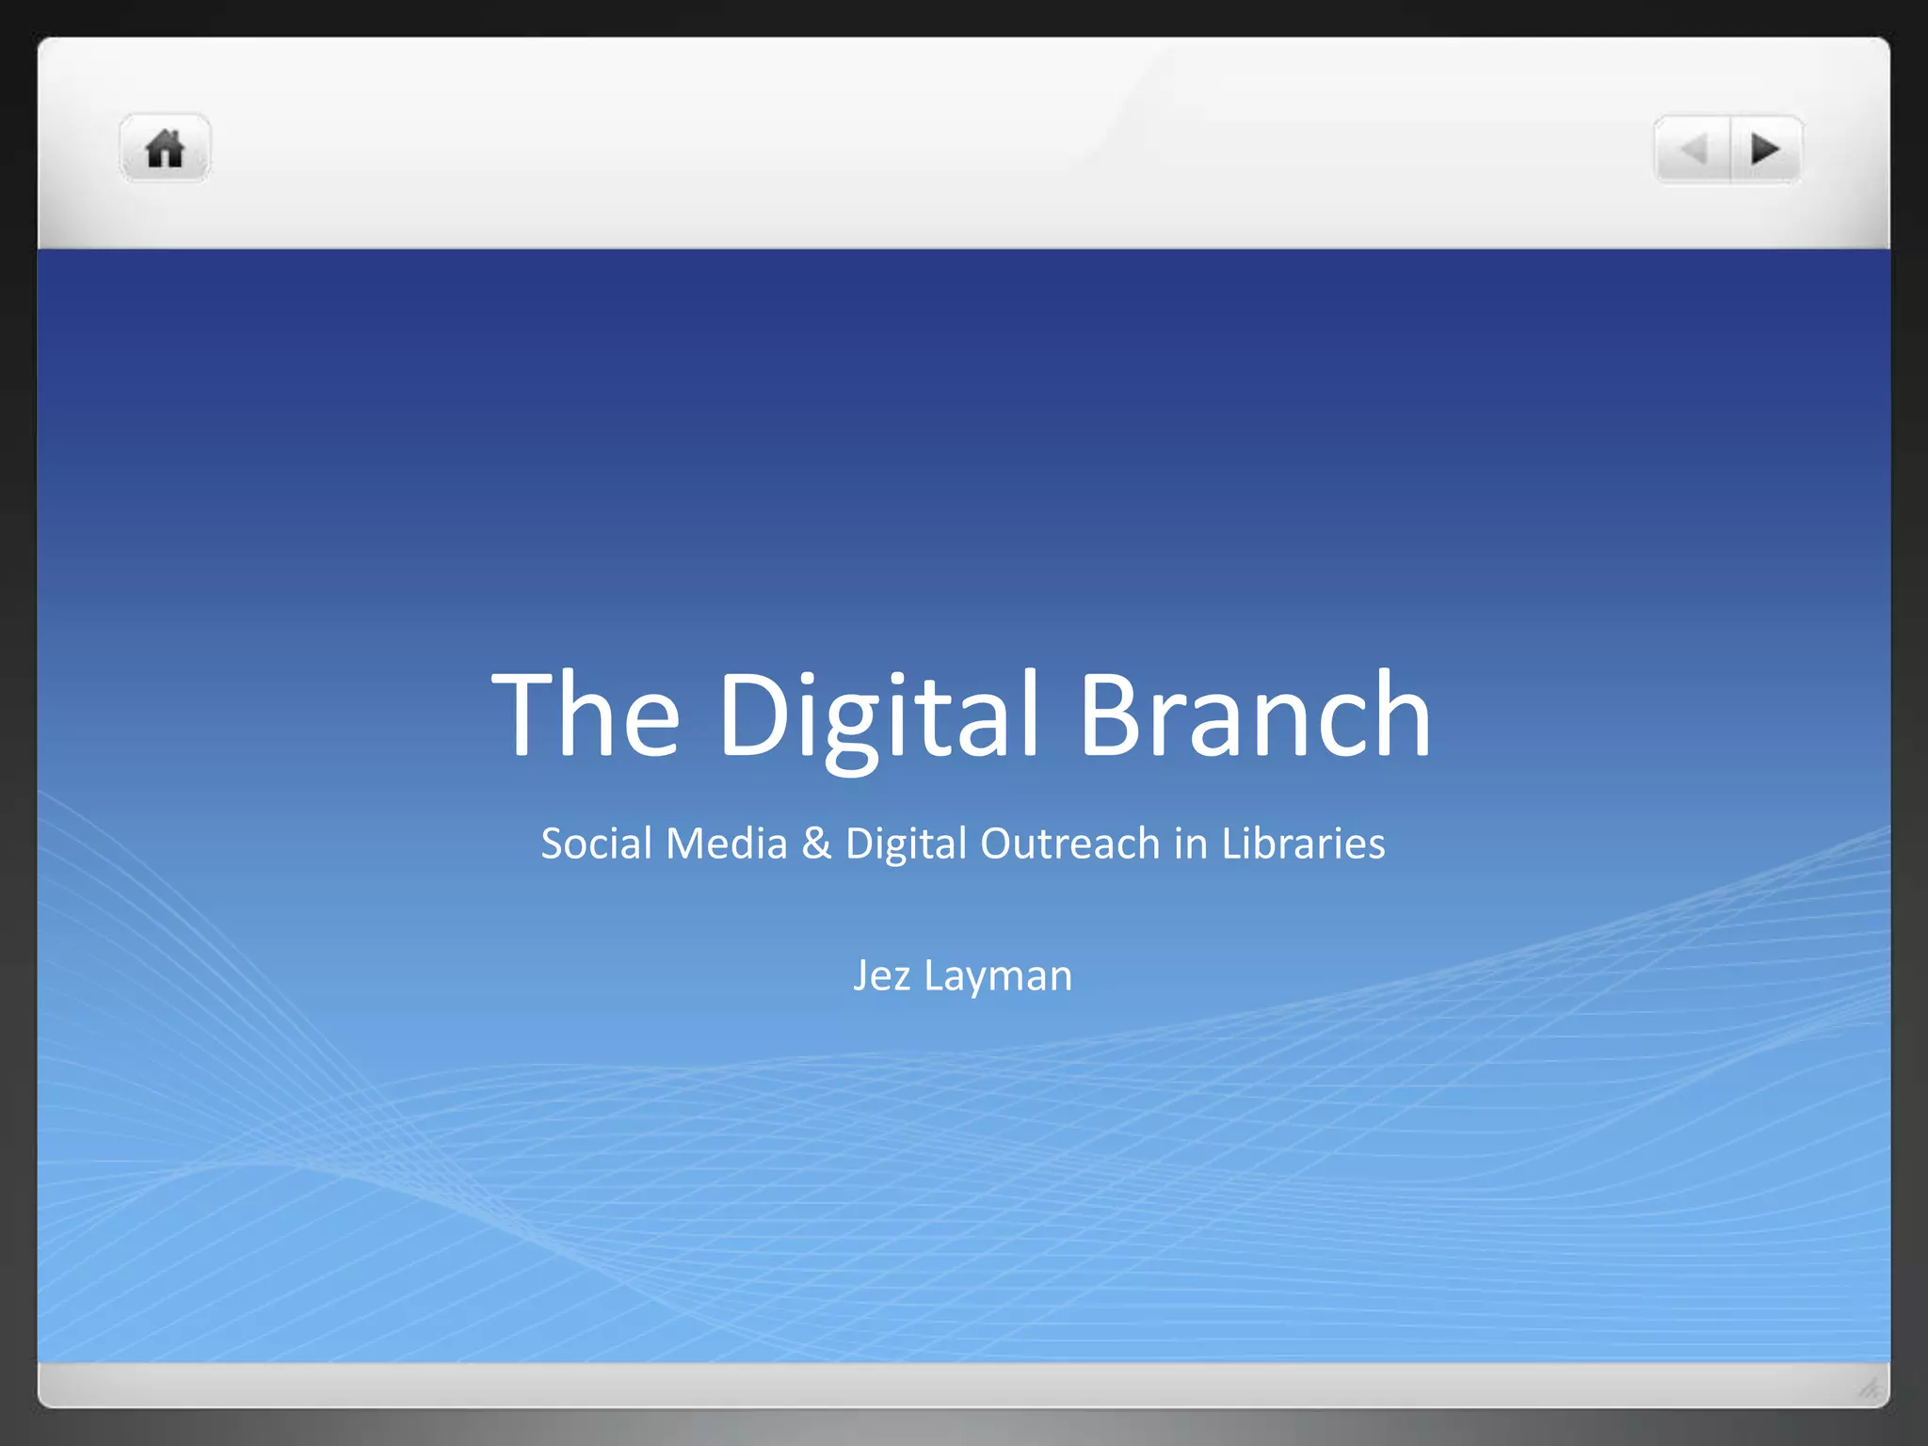Viewport: 1928px width, 1446px height.
Task: Click the word 'Outreach' in the subtitle
Action: pyautogui.click(x=1069, y=843)
